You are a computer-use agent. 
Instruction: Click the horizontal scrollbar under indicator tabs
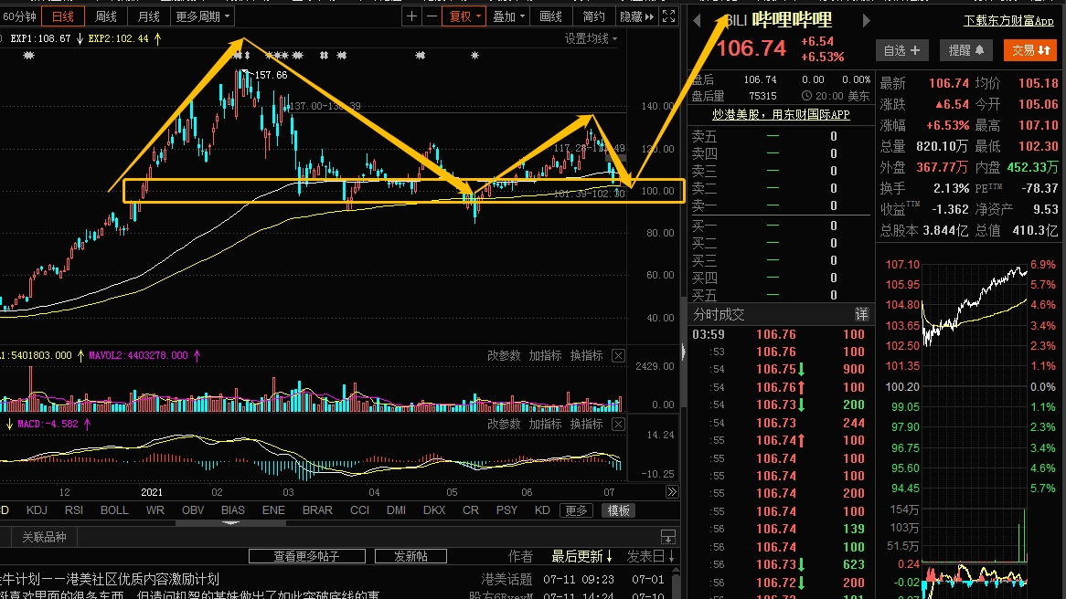[231, 523]
